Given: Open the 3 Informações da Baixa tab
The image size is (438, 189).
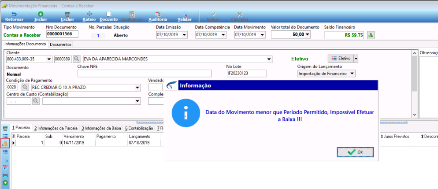Looking at the screenshot, I should [x=101, y=128].
